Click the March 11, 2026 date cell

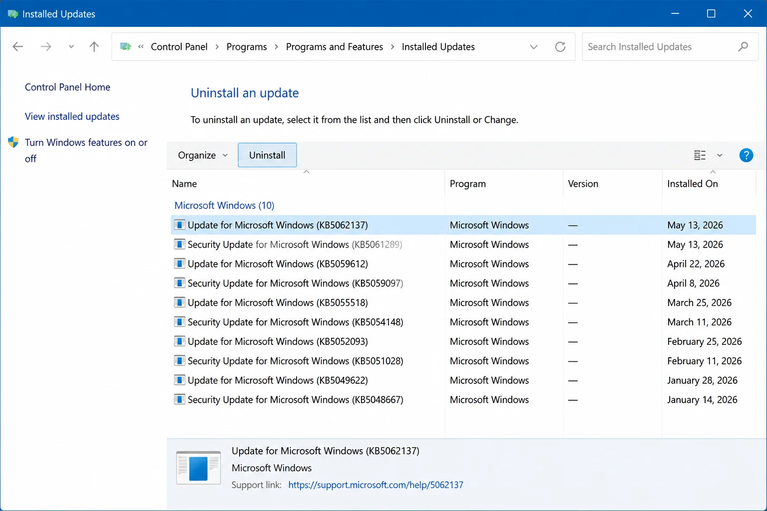click(699, 322)
